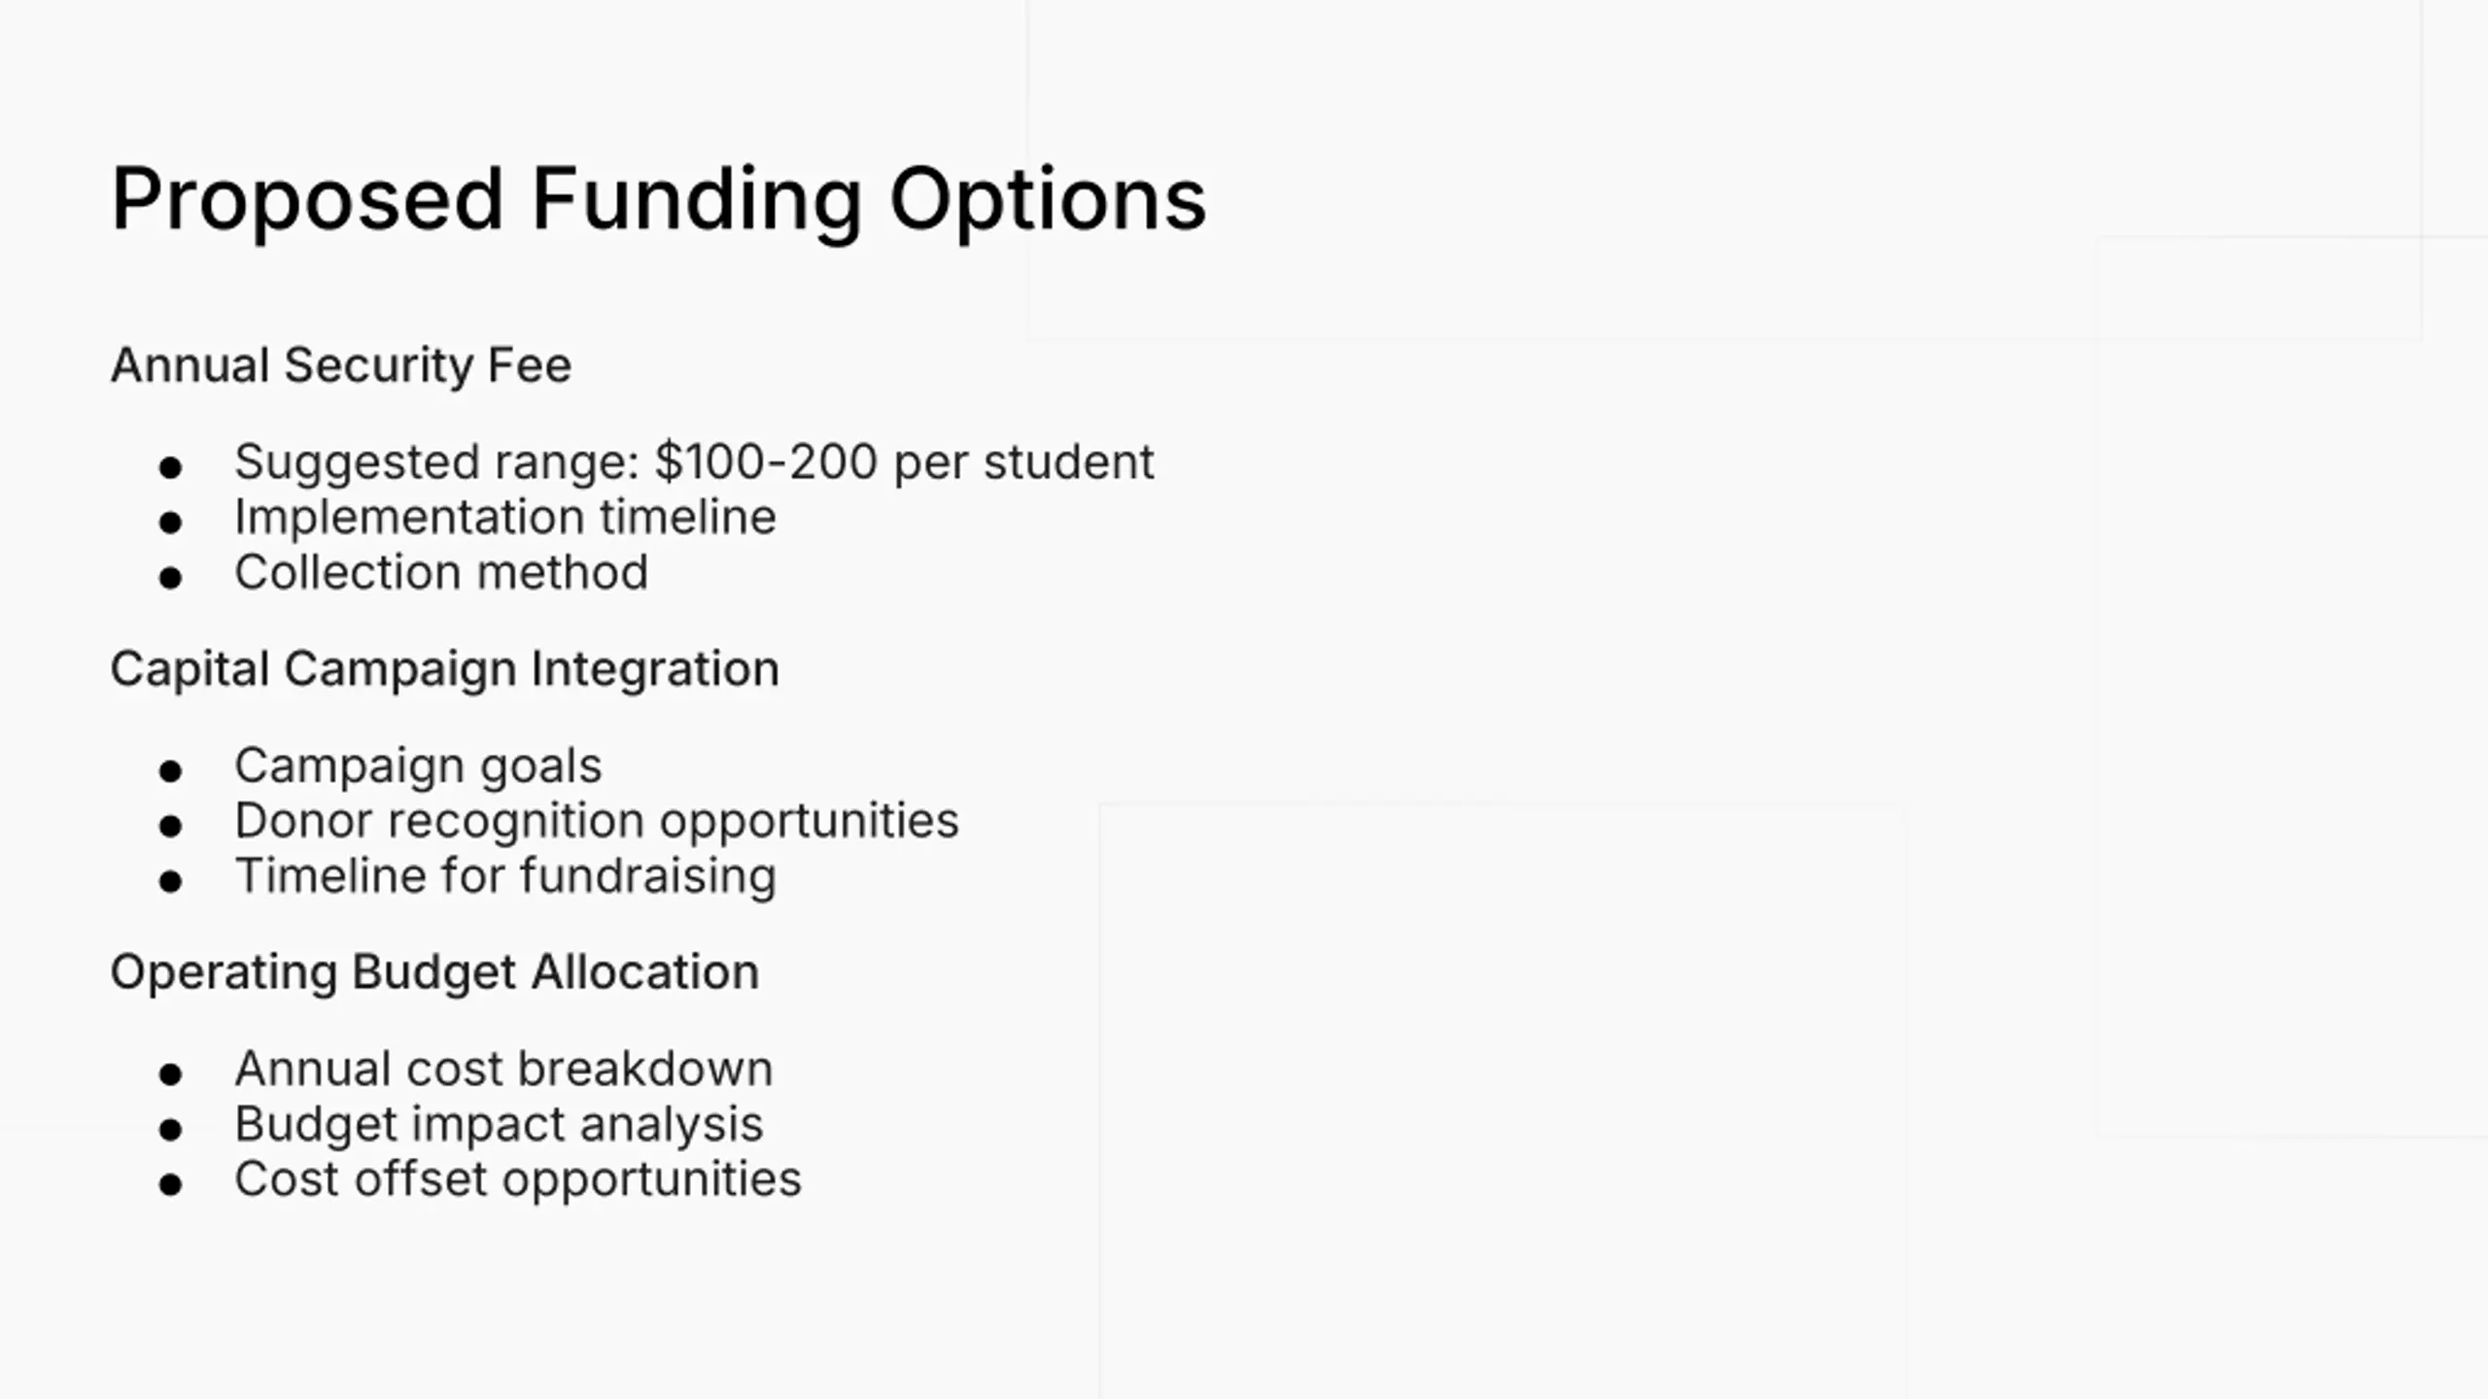Select the 'Operating Budget Allocation' heading
The width and height of the screenshot is (2488, 1399).
point(434,972)
